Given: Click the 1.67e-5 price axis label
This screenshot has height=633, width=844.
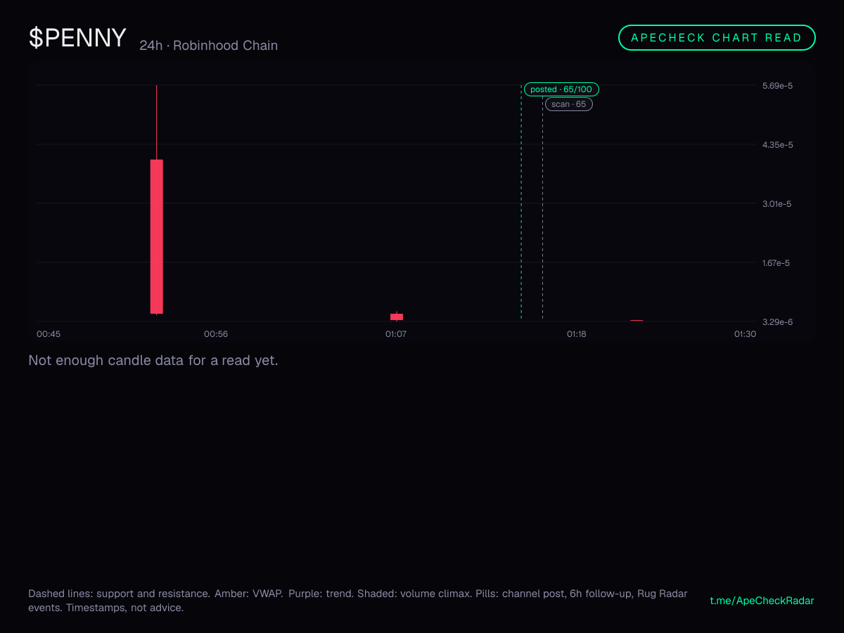Looking at the screenshot, I should click(x=777, y=263).
